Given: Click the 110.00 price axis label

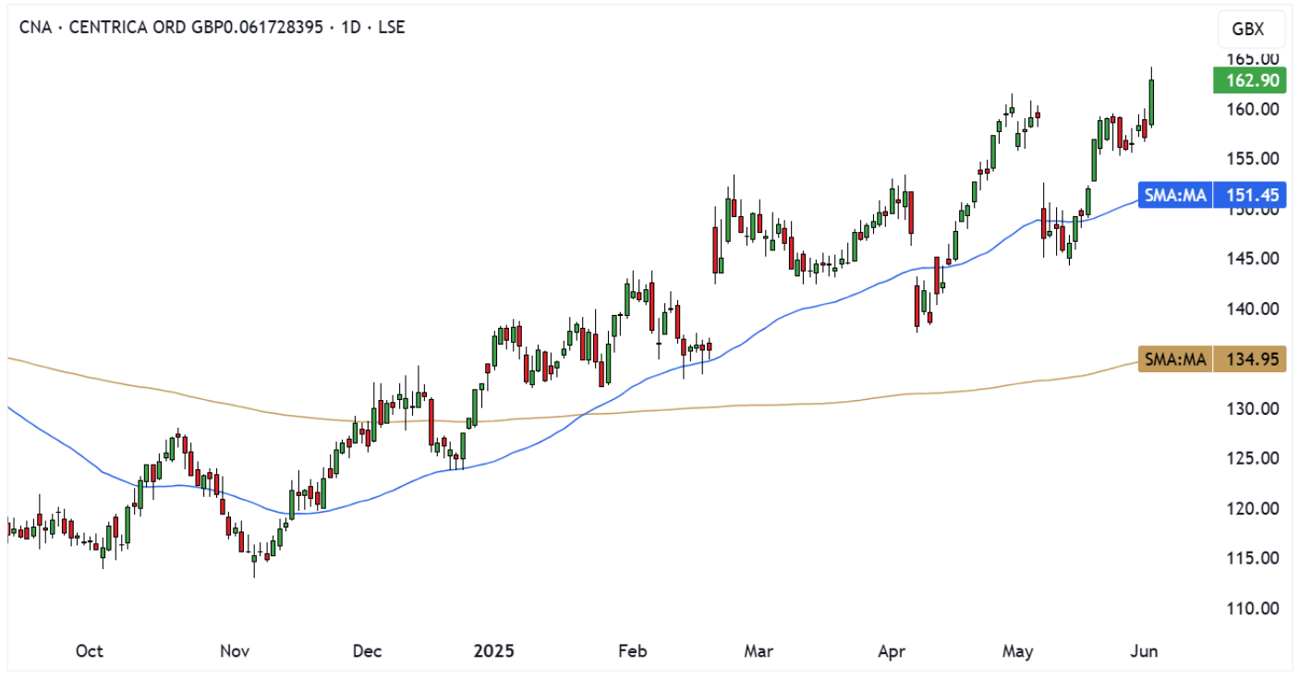Looking at the screenshot, I should [1252, 608].
